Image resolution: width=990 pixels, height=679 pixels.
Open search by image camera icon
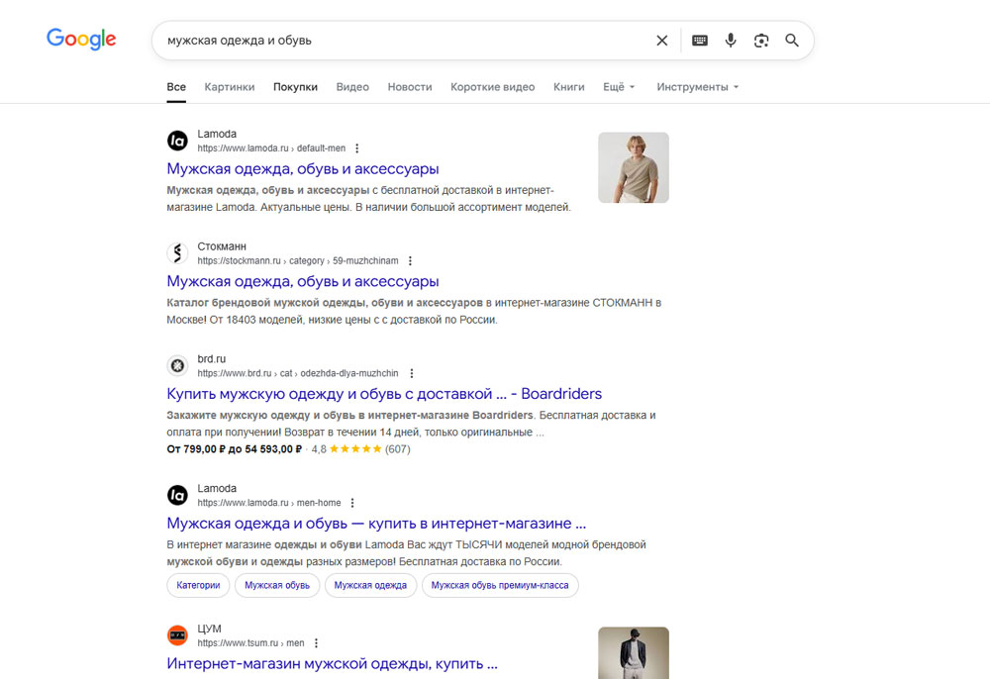(x=761, y=41)
